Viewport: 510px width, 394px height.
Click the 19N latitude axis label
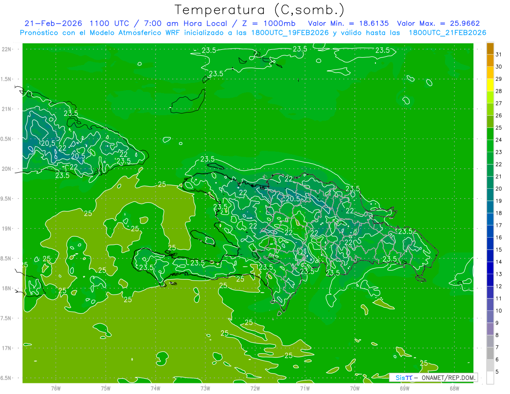7,228
